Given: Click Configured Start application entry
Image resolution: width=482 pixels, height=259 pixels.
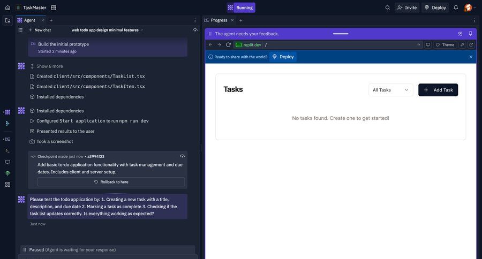Looking at the screenshot, I should [89, 121].
